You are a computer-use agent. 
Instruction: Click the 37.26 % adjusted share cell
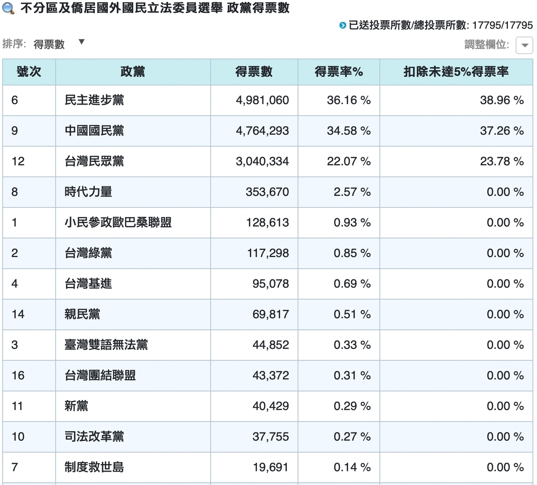click(456, 131)
